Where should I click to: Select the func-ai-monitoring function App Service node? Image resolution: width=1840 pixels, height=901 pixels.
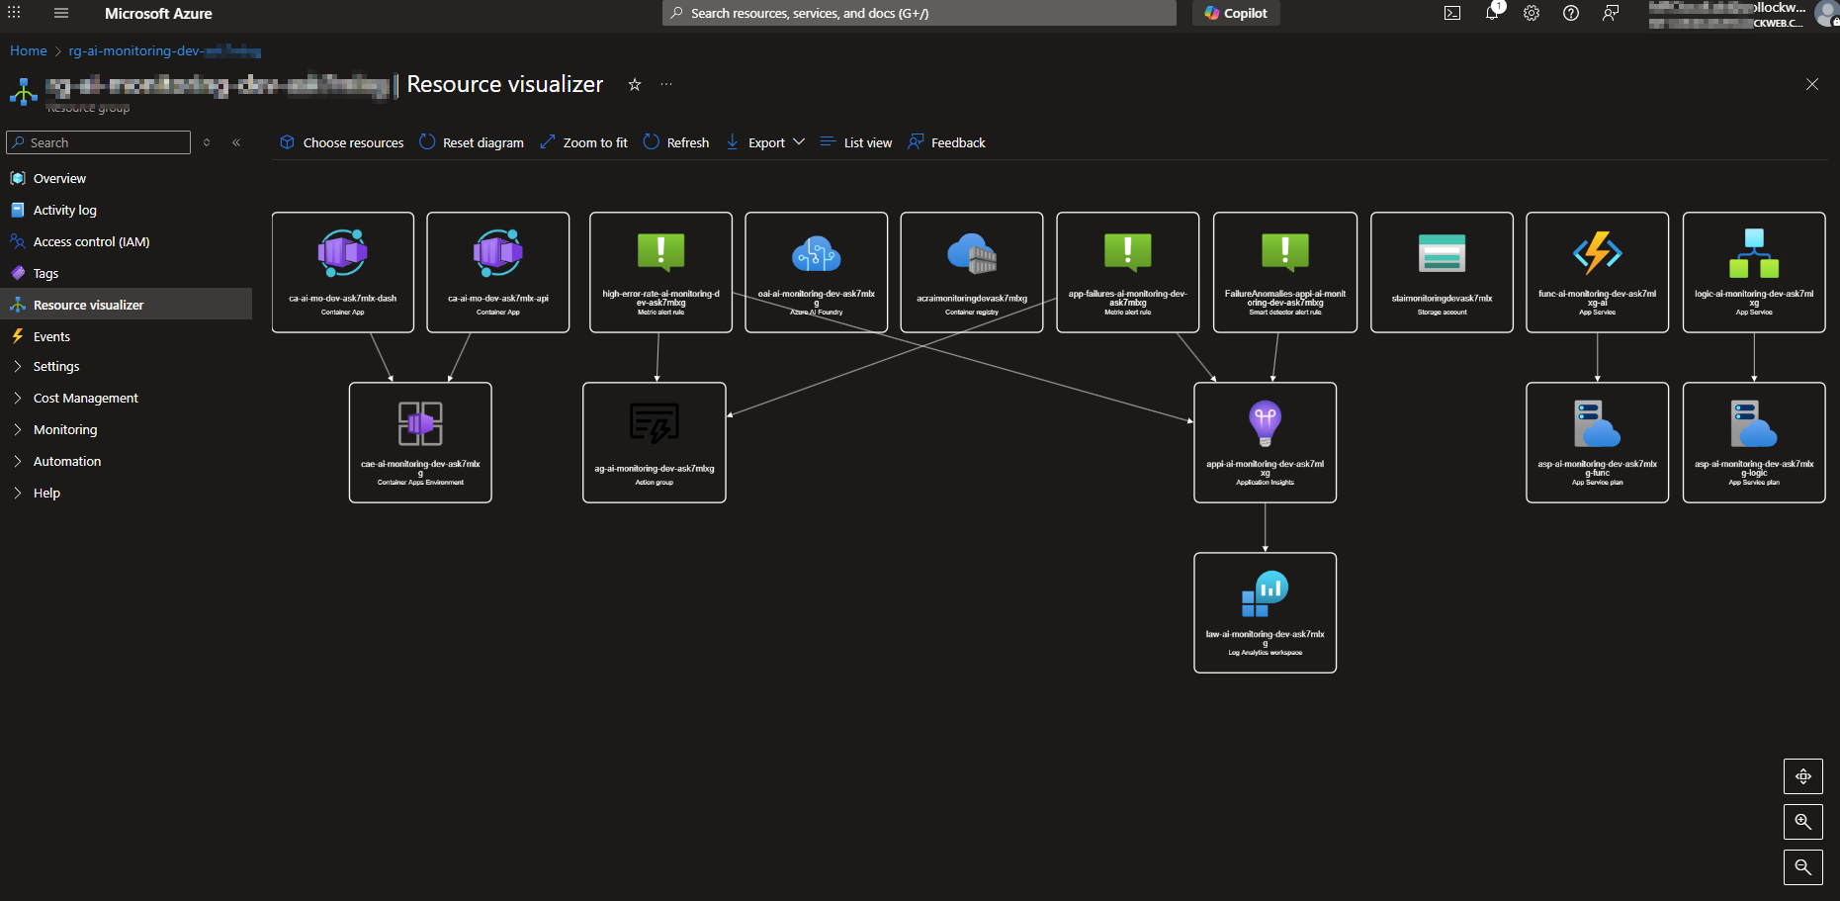point(1598,272)
